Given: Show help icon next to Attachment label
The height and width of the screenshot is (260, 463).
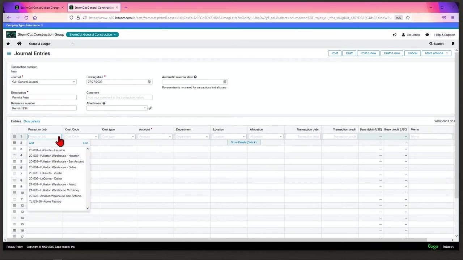Looking at the screenshot, I should tap(104, 103).
